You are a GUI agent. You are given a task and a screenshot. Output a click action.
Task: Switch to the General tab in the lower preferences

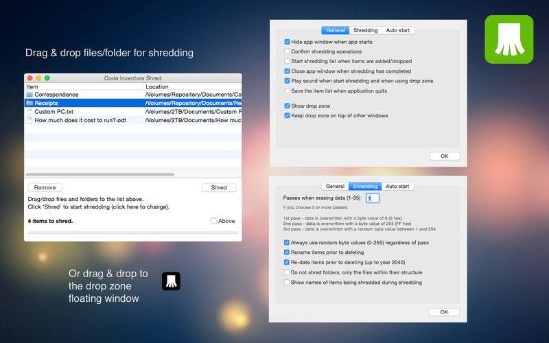pos(335,186)
